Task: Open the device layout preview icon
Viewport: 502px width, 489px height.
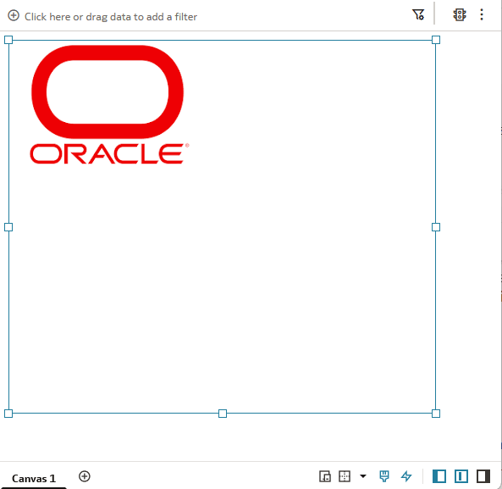Action: pyautogui.click(x=325, y=476)
